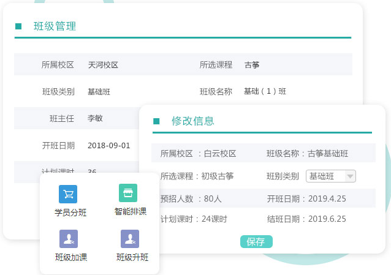Click the class name 基础（1）班
This screenshot has height=275, width=391.
click(x=265, y=91)
